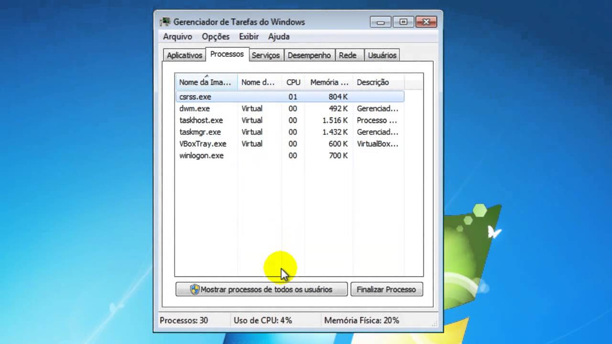
Task: Close the Gerenciador de Tarefas window
Action: (426, 22)
